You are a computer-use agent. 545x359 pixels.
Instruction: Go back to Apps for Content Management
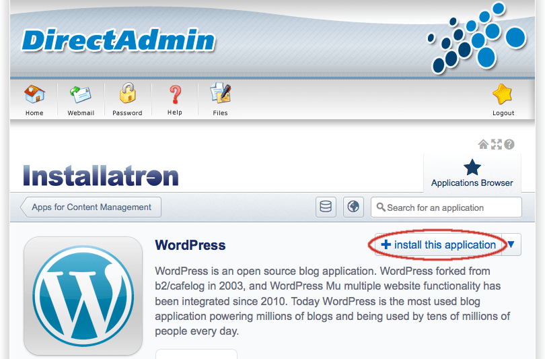91,207
